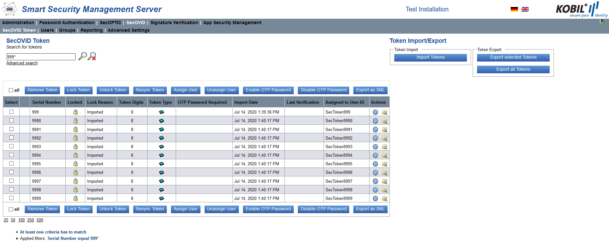Open the details icon for token 999
The width and height of the screenshot is (609, 243).
[384, 112]
